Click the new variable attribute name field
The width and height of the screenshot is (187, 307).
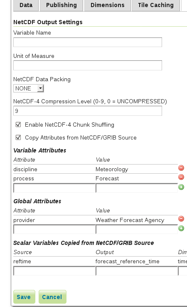pos(54,188)
